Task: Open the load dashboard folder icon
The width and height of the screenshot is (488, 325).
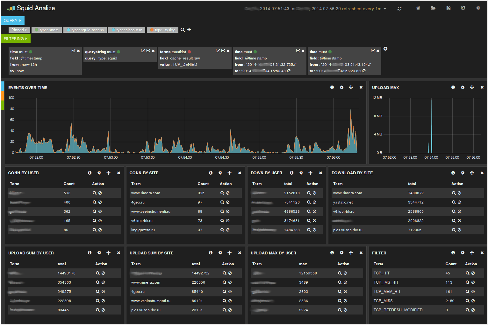Action: click(433, 8)
